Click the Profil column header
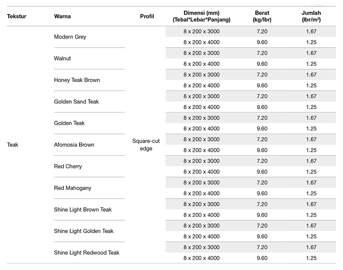The image size is (343, 270). tap(147, 16)
